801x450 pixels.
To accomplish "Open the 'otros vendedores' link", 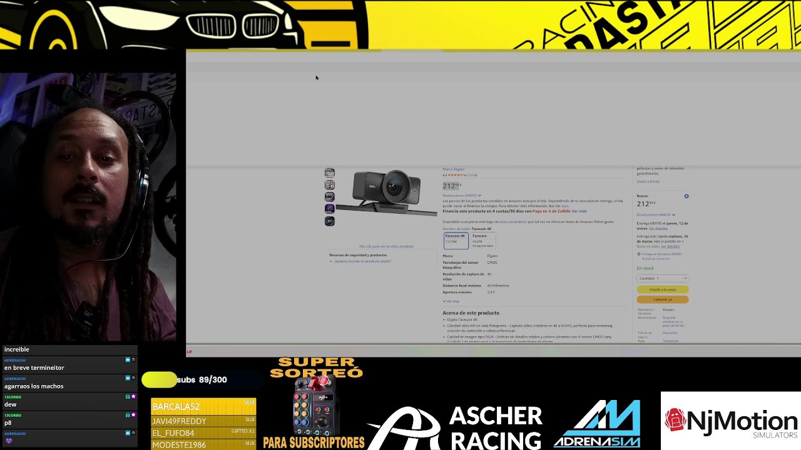I will [513, 222].
